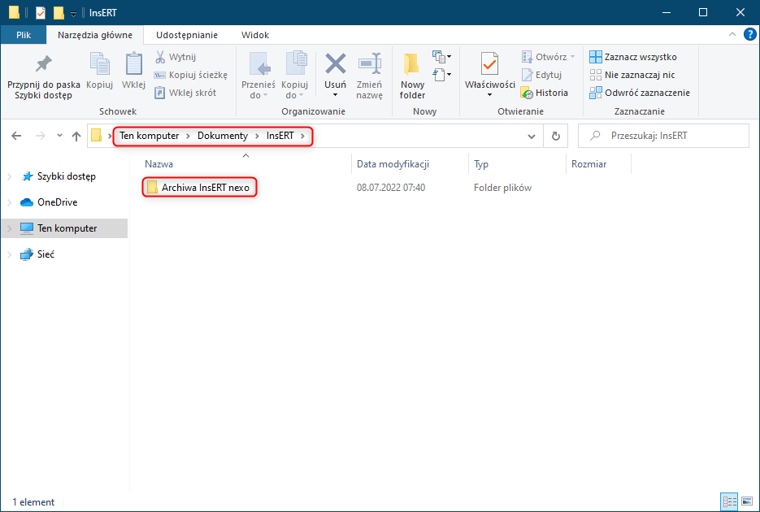Screen dimensions: 760x512
Task: Switch to Narzędzia główne tab
Action: click(x=95, y=35)
